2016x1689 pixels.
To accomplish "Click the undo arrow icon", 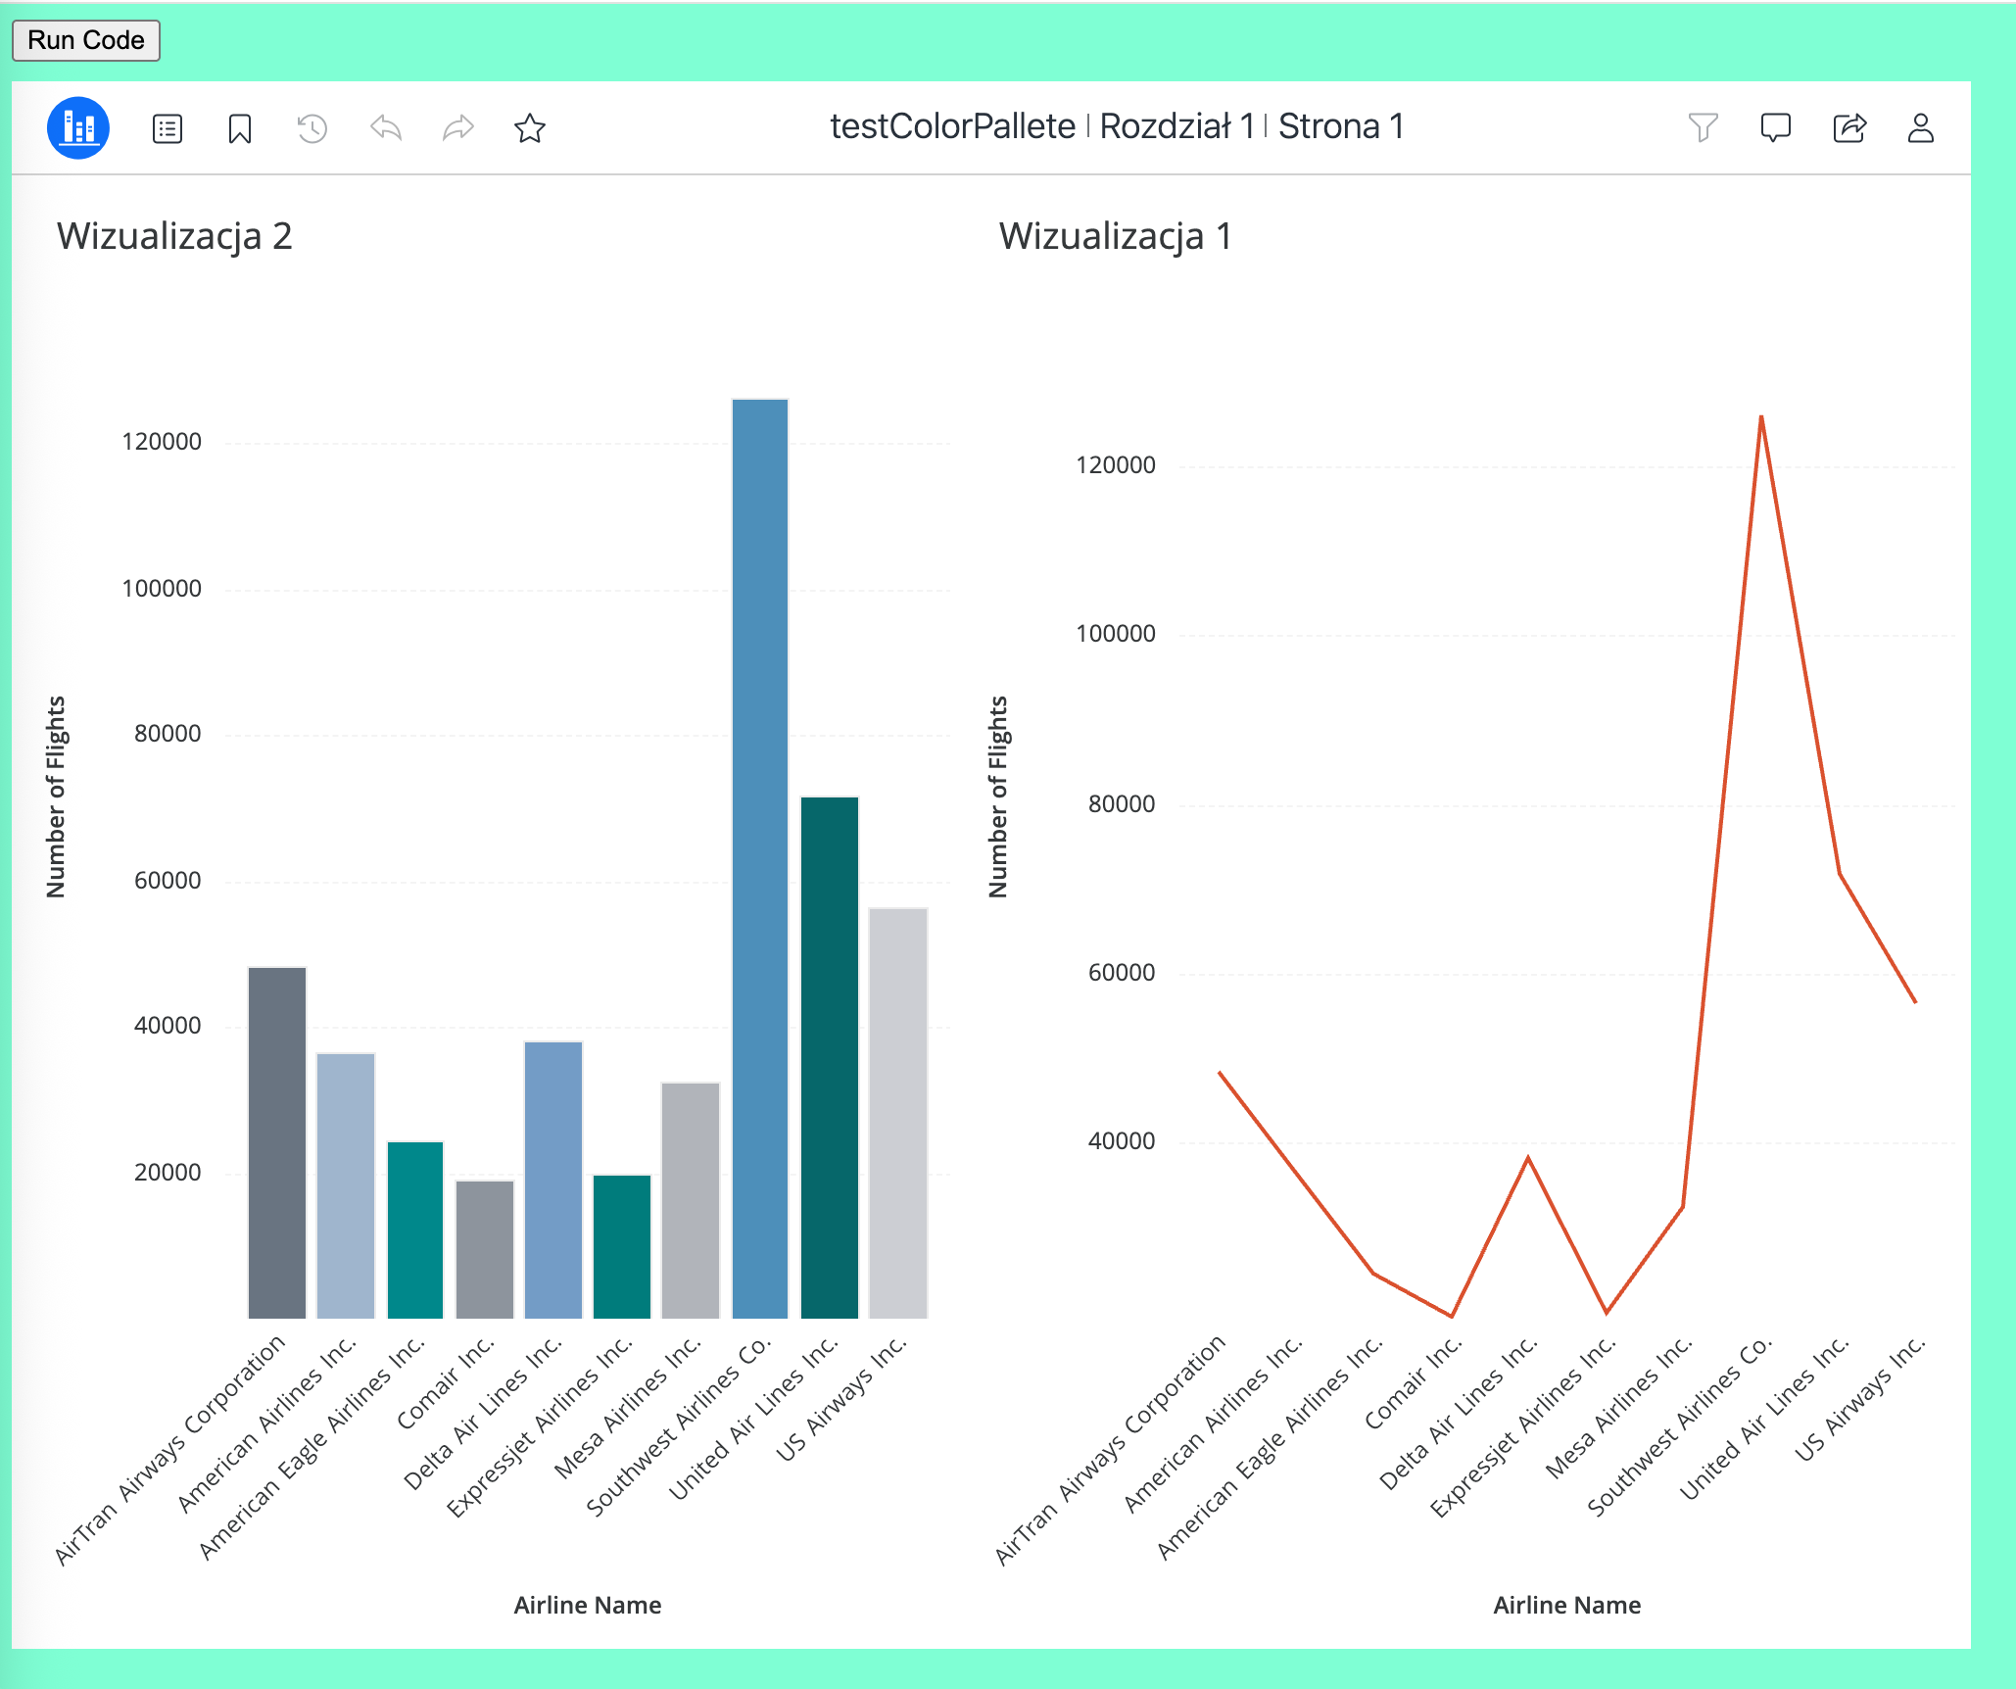I will [386, 127].
